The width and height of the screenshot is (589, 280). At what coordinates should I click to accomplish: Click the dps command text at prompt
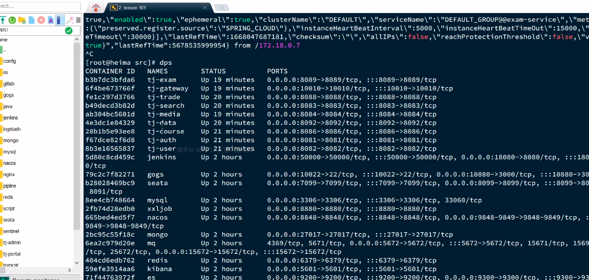coord(166,63)
